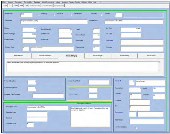Enable the Grouped checkbox
This screenshot has height=134, width=170.
101,15
